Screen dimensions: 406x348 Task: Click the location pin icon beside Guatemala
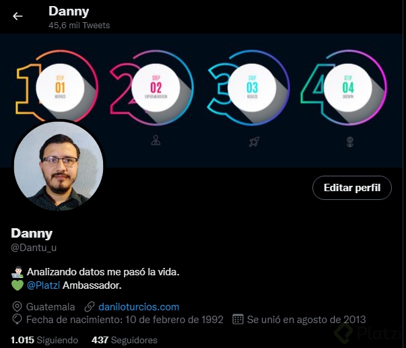coord(17,307)
